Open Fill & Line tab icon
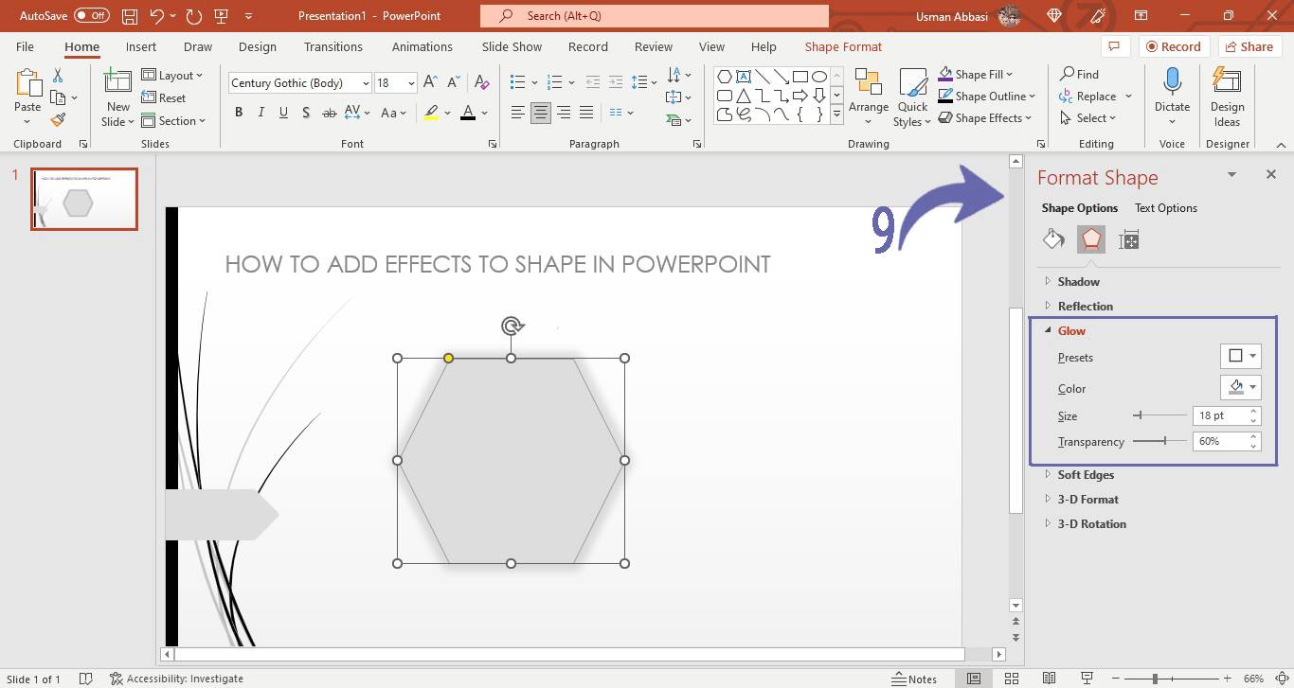 pyautogui.click(x=1053, y=239)
